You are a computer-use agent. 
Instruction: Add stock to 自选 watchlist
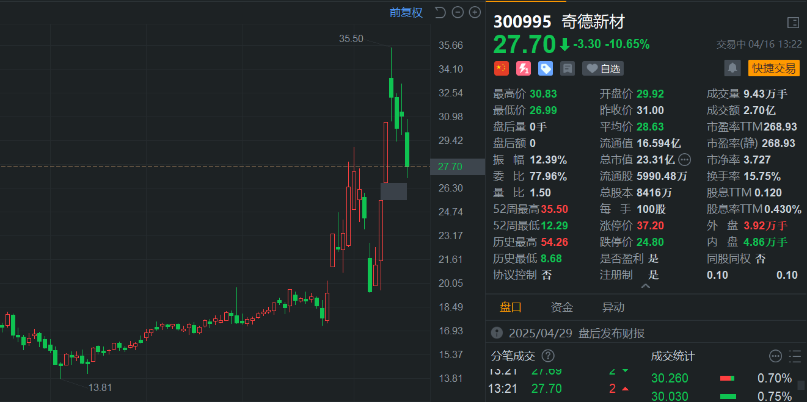(x=602, y=68)
